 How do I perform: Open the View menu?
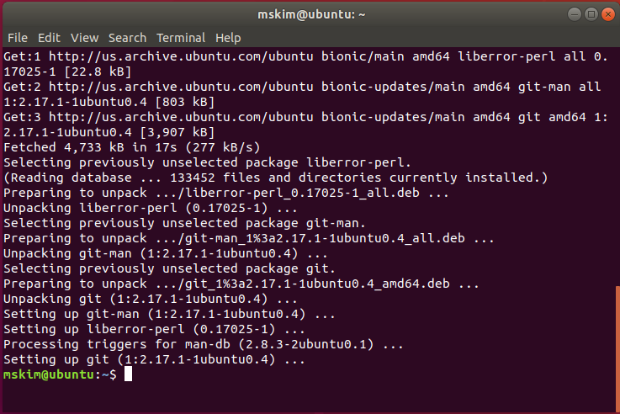[84, 38]
